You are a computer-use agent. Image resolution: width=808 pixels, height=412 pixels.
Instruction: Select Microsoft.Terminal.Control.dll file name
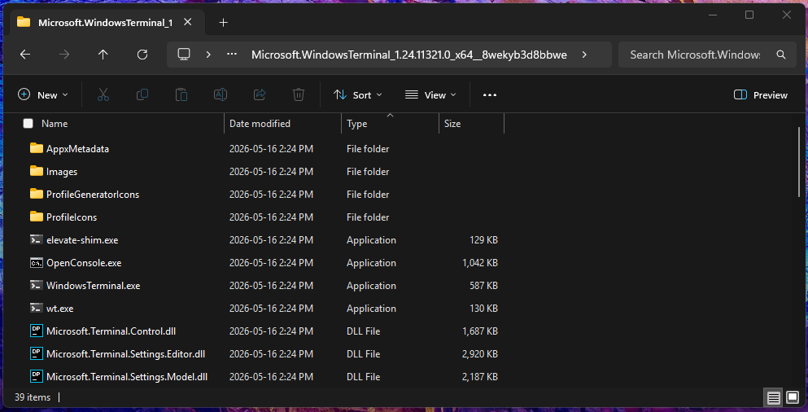(x=111, y=331)
